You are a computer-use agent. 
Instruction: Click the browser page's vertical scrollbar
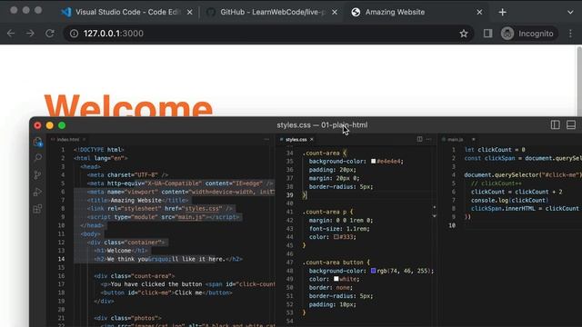pos(579,81)
